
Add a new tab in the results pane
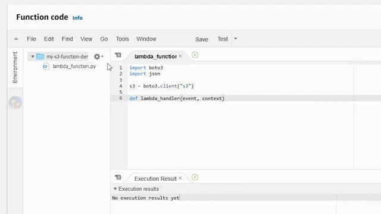[x=195, y=177]
